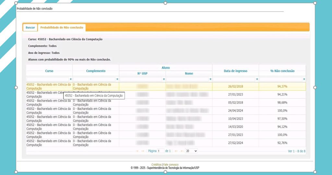The height and width of the screenshot is (175, 332).
Task: Go to the last page of results
Action: coord(182,151)
